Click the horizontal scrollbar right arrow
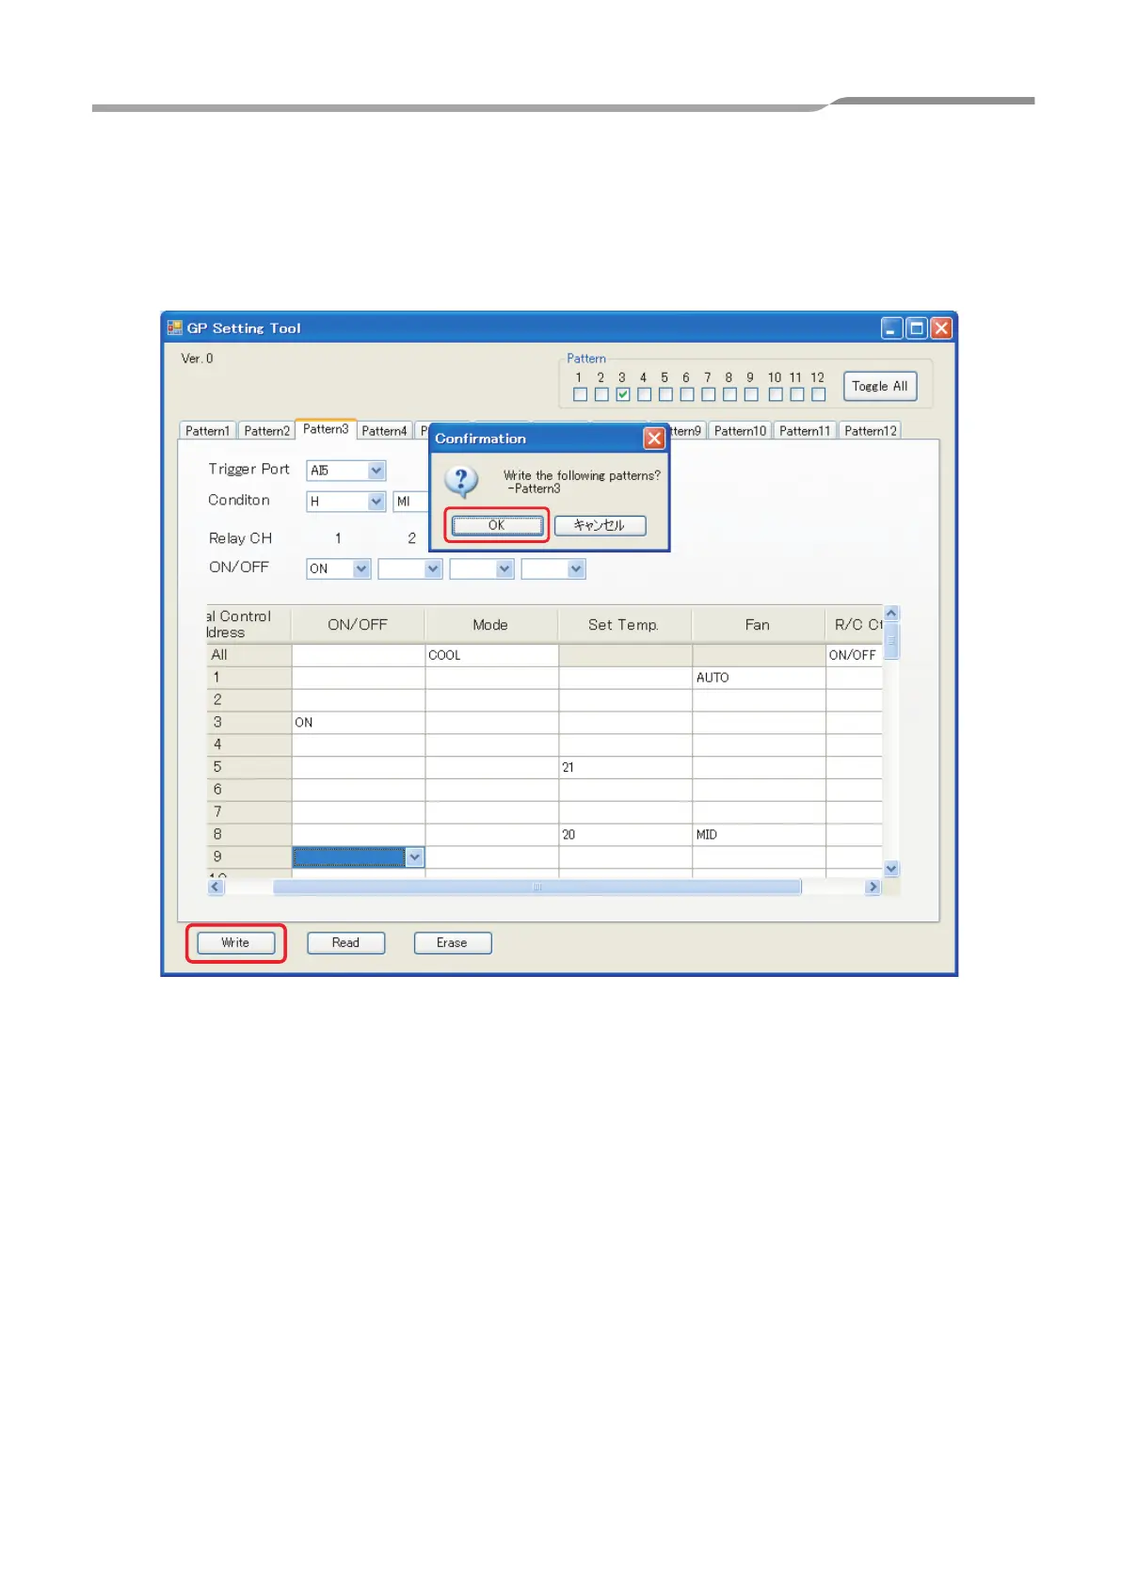This screenshot has height=1584, width=1121. (873, 887)
